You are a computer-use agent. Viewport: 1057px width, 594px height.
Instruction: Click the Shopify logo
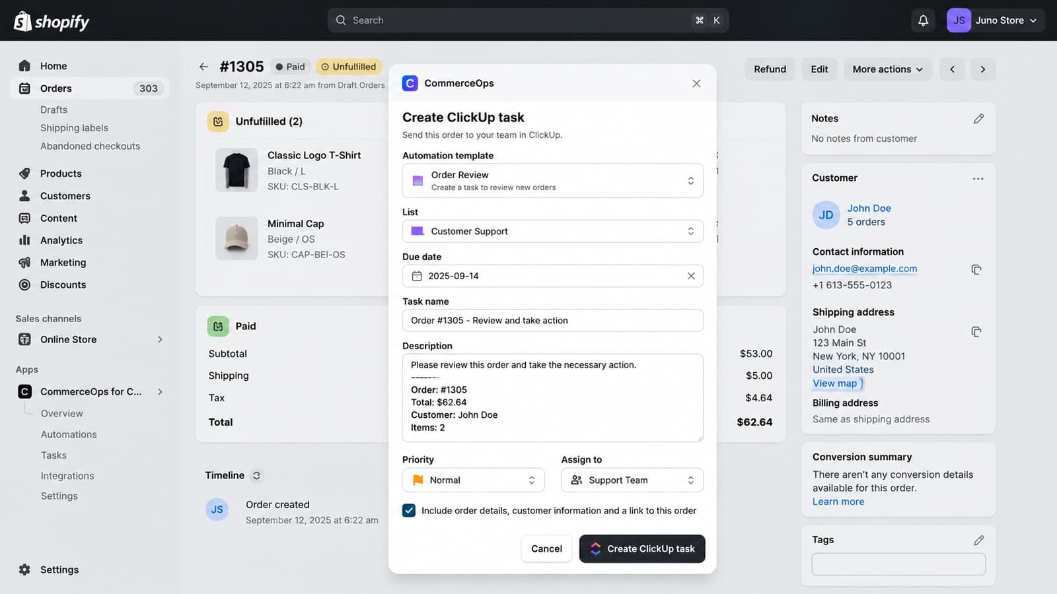(x=52, y=21)
